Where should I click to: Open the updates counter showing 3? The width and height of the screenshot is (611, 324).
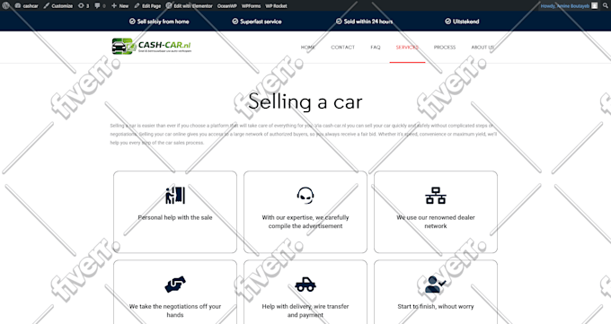(x=84, y=6)
